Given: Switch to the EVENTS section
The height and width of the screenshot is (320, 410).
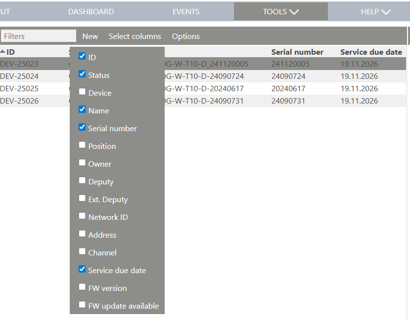Looking at the screenshot, I should (186, 11).
